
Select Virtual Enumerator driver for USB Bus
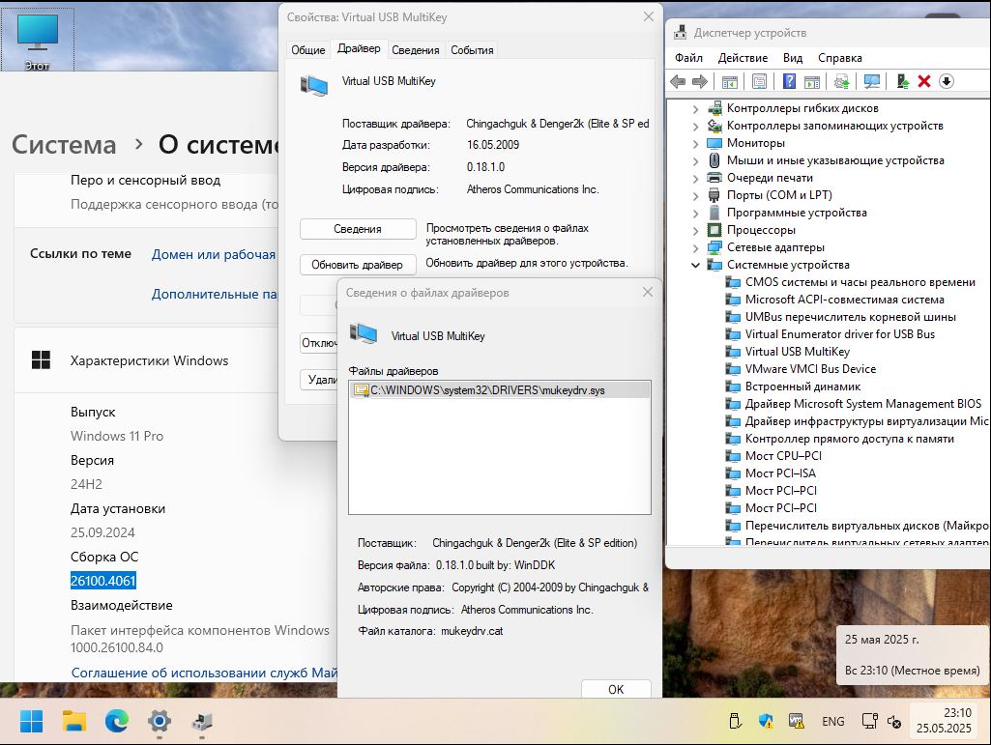[839, 334]
